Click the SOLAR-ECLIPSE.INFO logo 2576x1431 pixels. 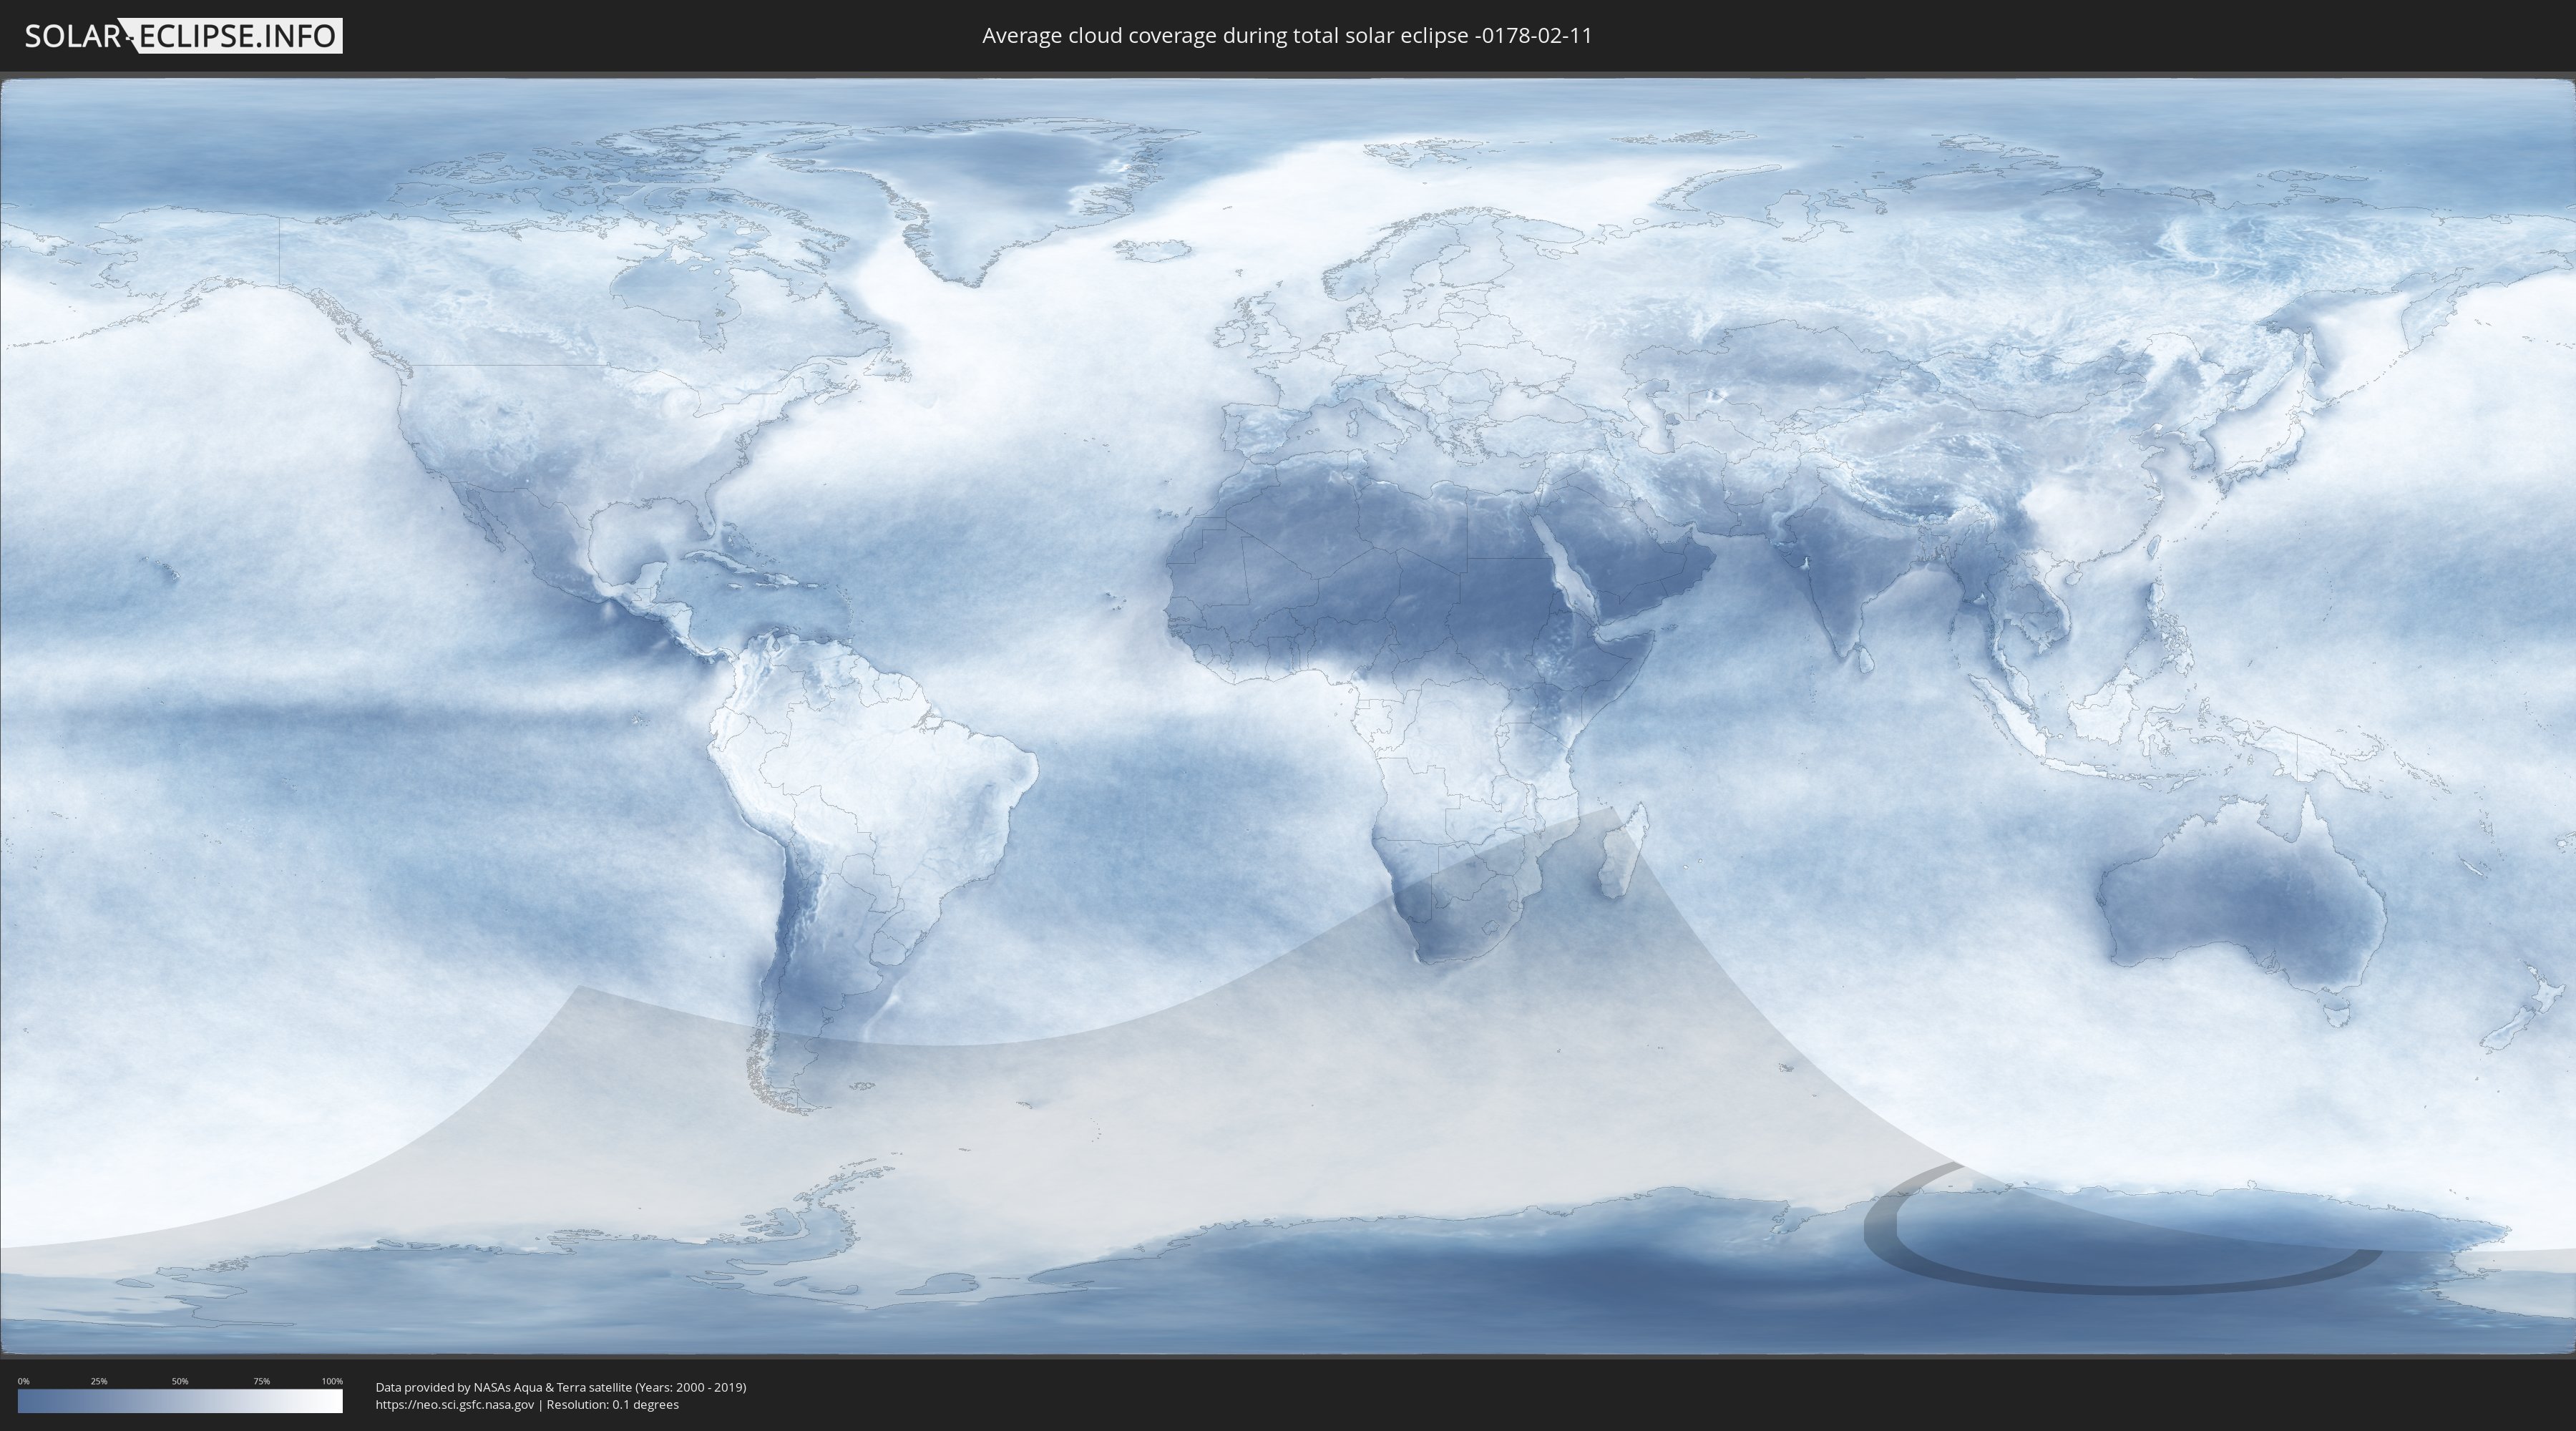[x=183, y=36]
